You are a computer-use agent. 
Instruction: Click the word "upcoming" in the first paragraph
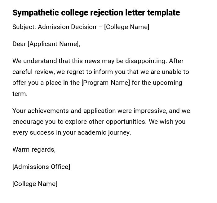click(x=168, y=83)
